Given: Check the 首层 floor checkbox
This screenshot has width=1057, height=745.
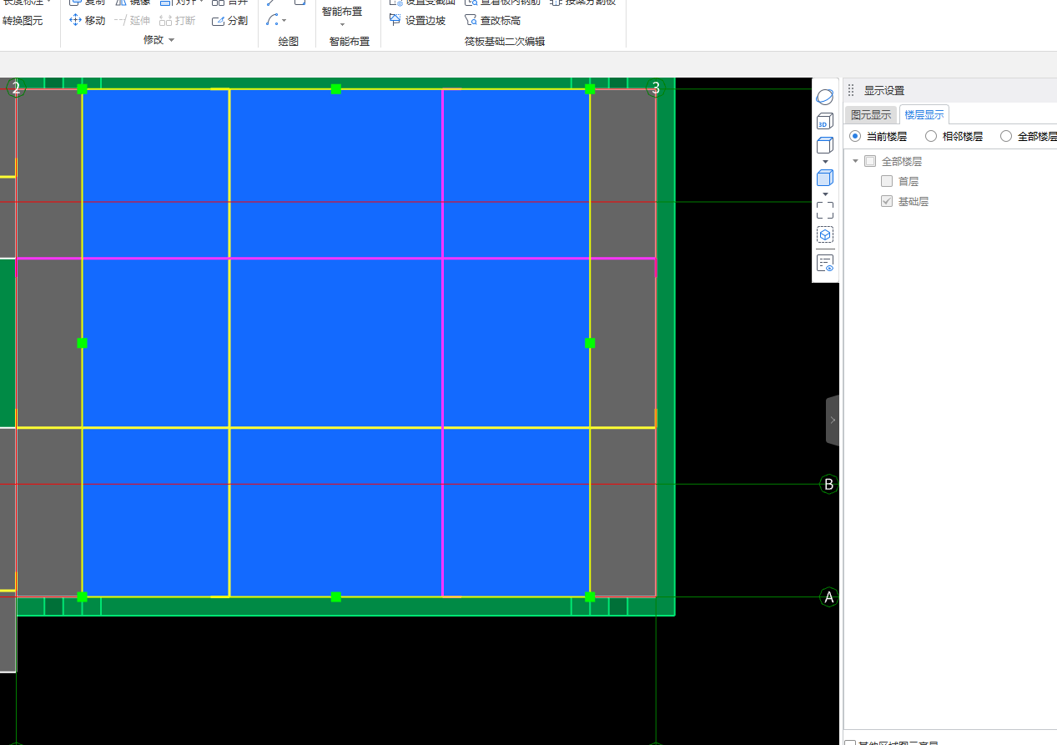Looking at the screenshot, I should point(887,181).
